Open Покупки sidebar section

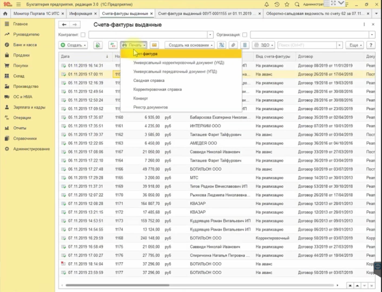click(x=21, y=66)
